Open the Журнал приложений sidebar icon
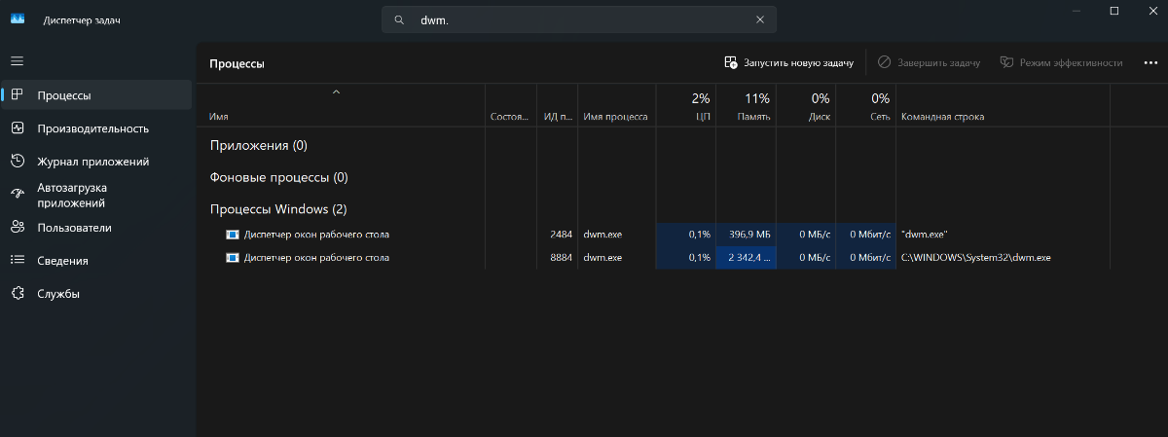 pos(17,161)
